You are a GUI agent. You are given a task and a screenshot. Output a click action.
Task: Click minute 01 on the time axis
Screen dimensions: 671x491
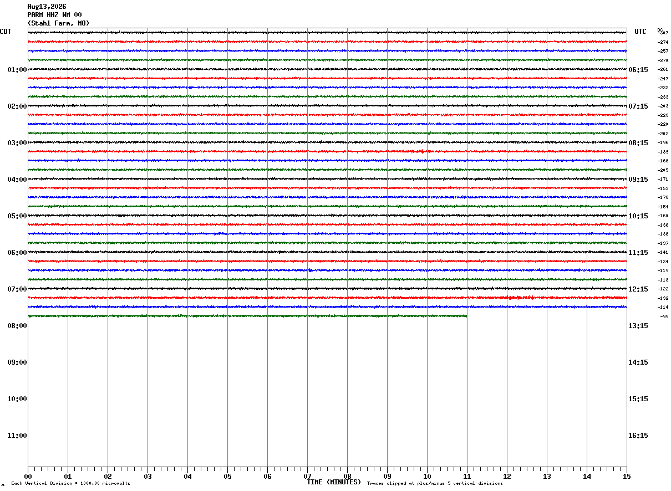[68, 477]
